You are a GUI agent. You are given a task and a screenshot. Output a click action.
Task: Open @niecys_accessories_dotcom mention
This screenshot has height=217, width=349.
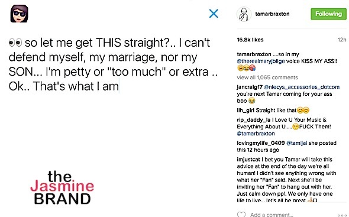302,87
